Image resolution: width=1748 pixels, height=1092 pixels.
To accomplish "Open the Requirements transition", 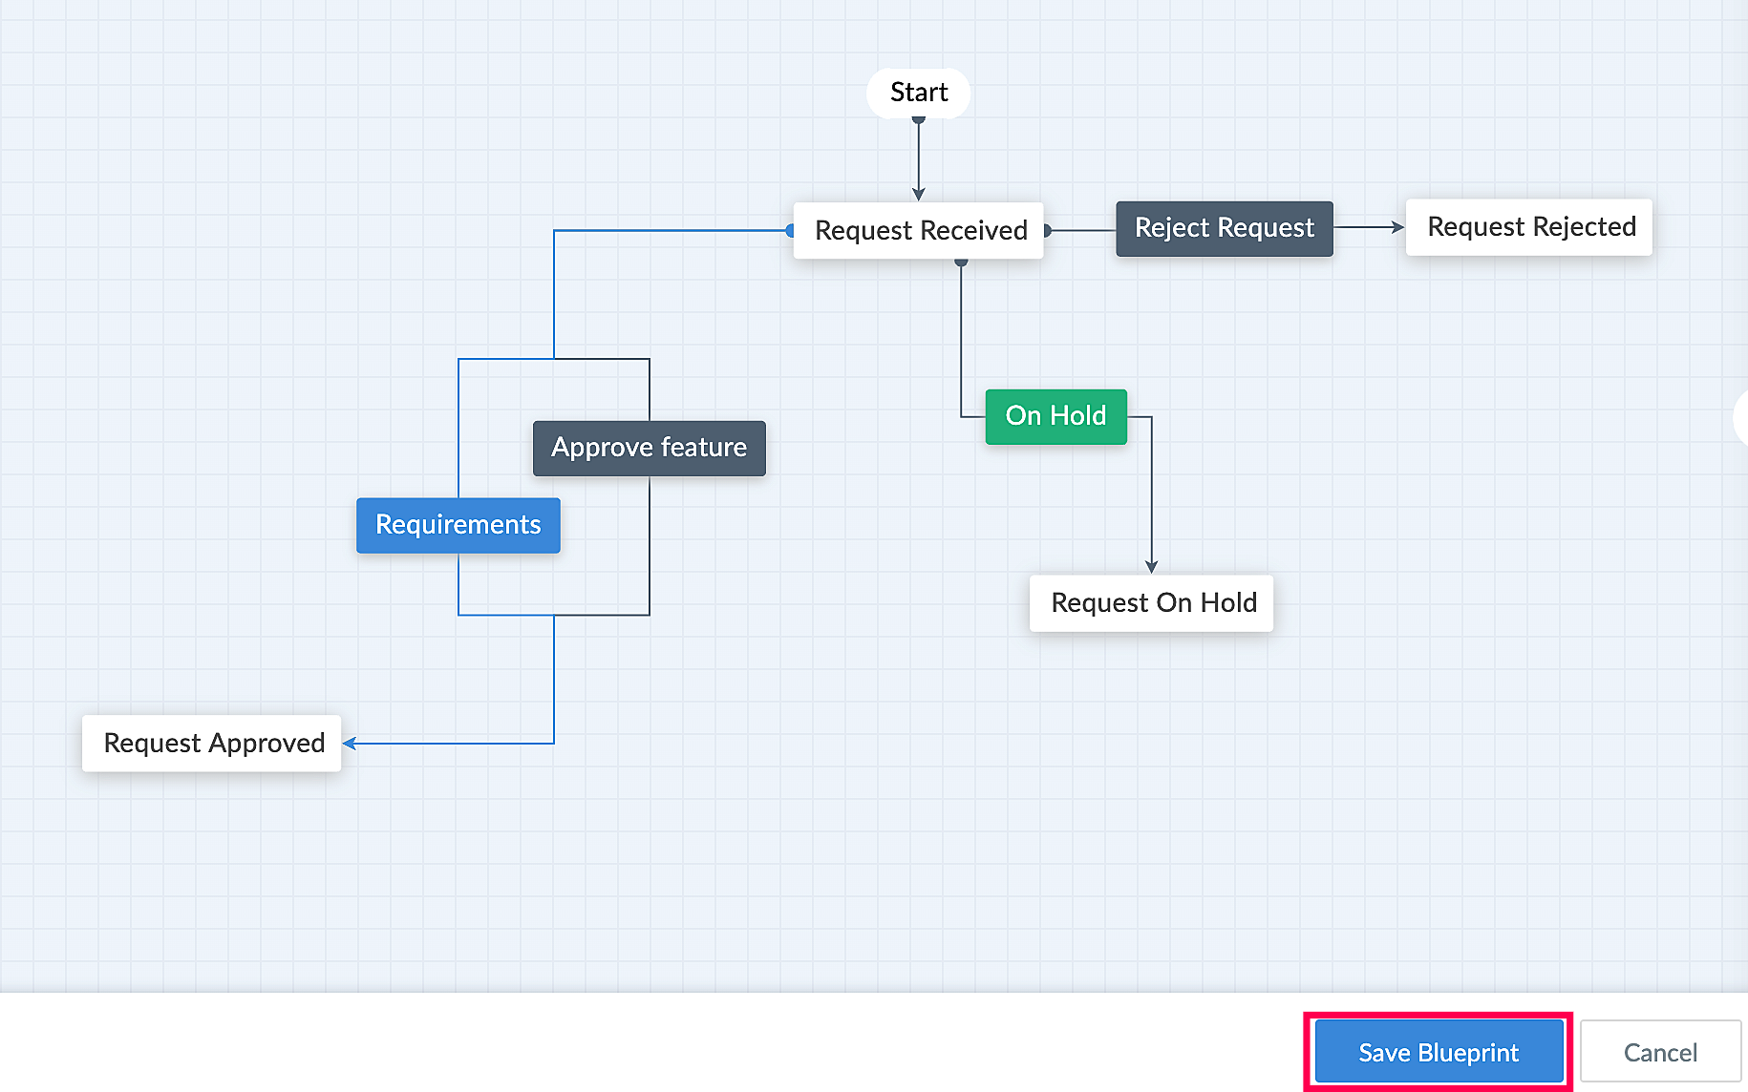I will [x=458, y=525].
